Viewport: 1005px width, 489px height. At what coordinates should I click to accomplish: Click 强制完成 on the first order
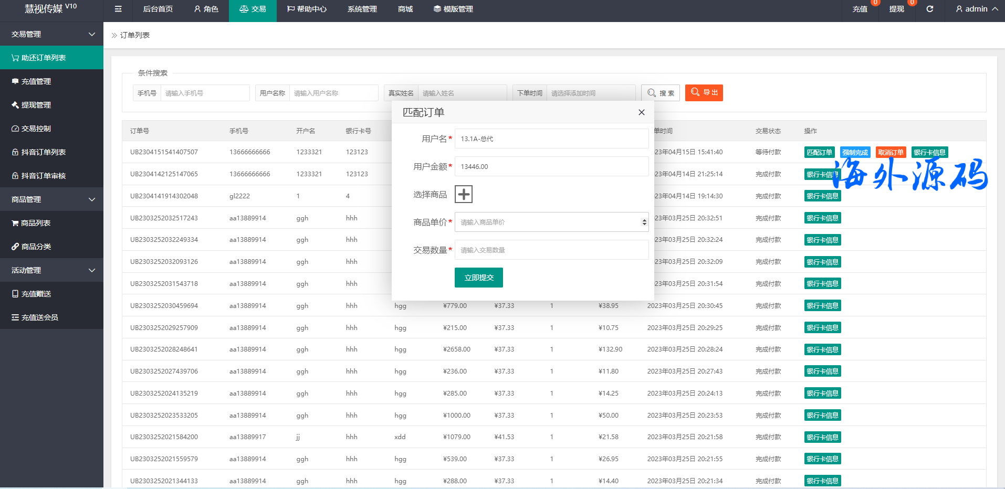coord(855,152)
